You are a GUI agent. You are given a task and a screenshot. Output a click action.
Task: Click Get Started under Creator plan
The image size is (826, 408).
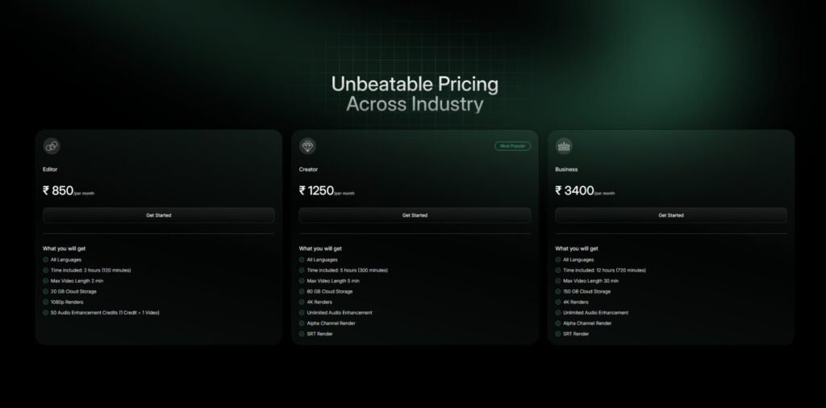[415, 215]
